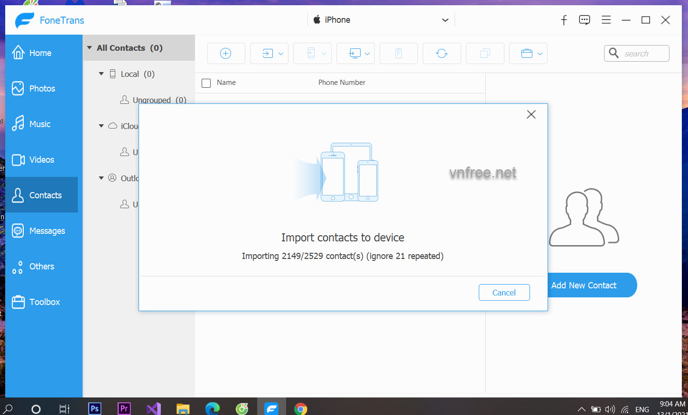Click the refresh contacts icon
The width and height of the screenshot is (688, 415).
441,54
